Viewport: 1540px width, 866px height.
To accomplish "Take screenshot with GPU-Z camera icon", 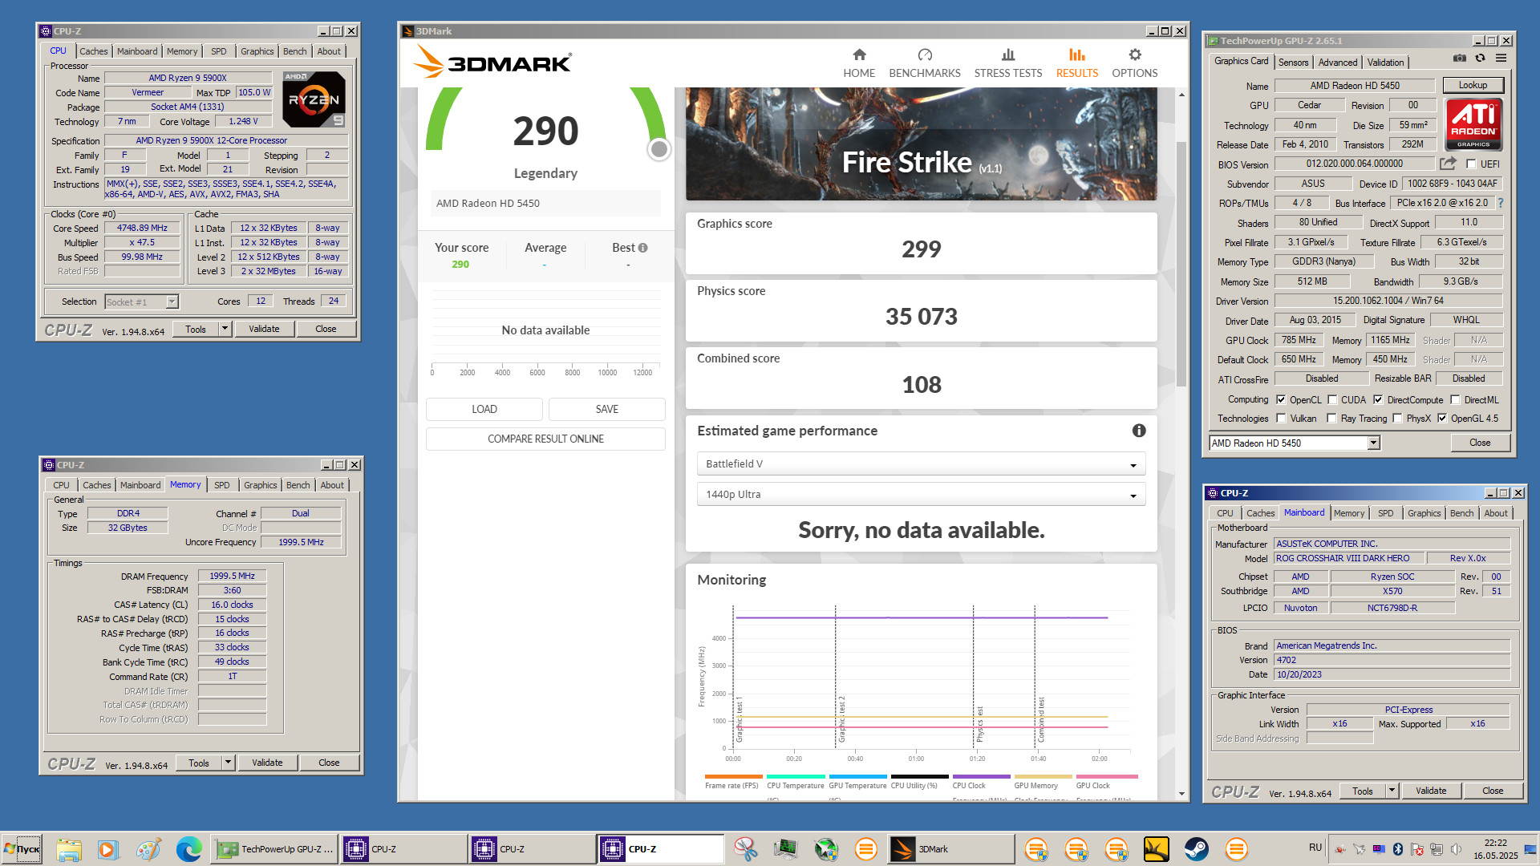I will (x=1460, y=59).
